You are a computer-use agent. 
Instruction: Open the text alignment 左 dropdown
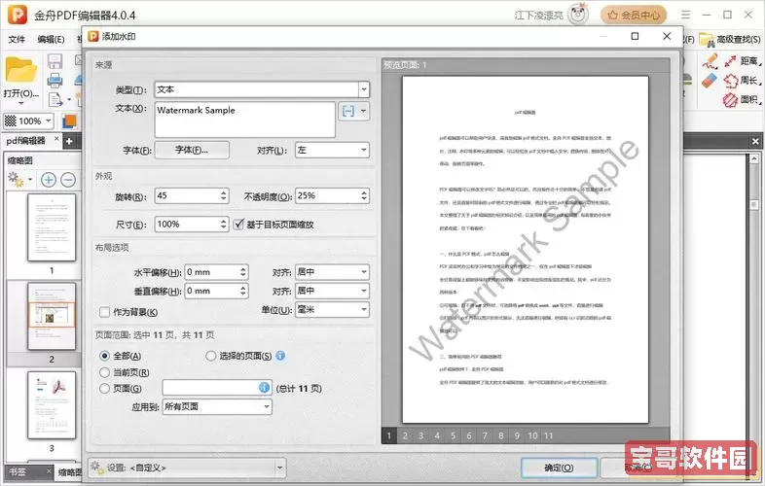[x=332, y=150]
